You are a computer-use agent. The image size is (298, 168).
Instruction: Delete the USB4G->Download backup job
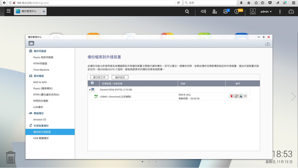coord(246,96)
